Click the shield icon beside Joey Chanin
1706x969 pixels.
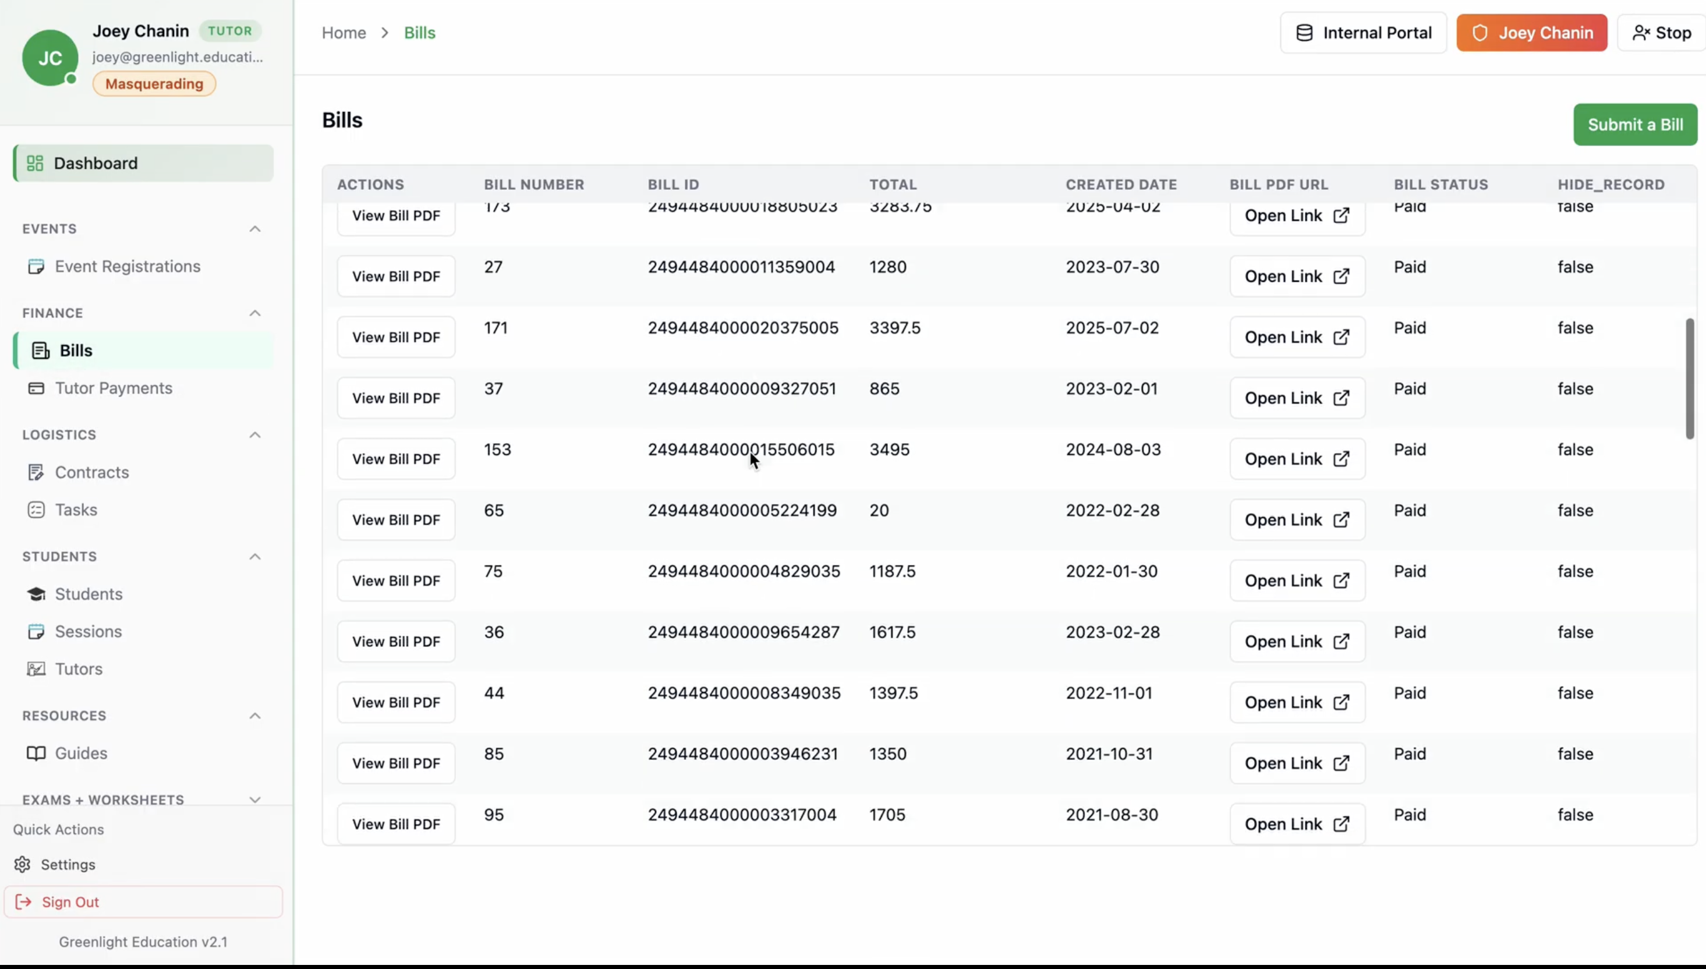[x=1480, y=33]
